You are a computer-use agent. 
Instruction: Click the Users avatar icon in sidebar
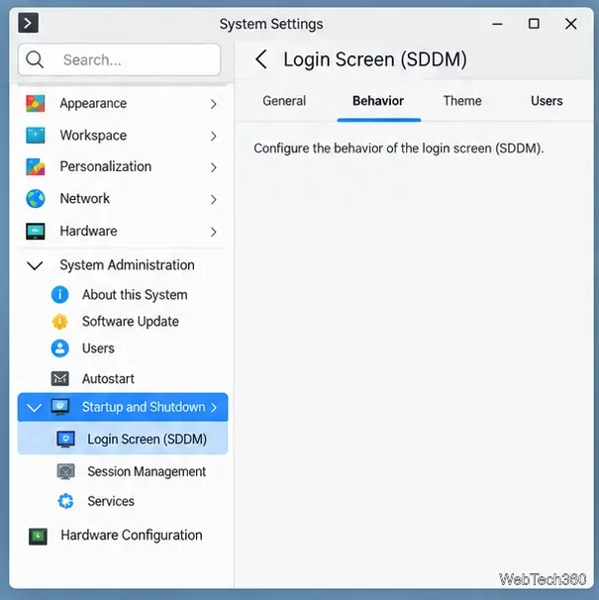tap(59, 349)
